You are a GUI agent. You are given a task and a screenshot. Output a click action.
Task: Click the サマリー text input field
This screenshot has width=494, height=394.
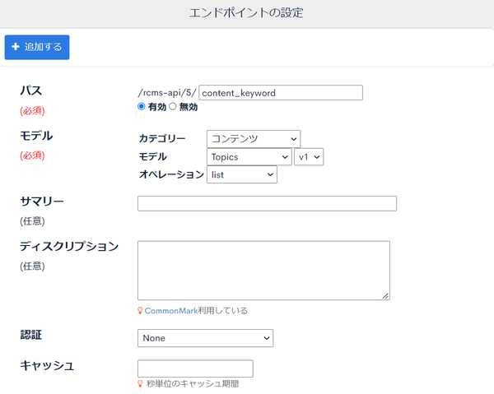[x=267, y=204]
